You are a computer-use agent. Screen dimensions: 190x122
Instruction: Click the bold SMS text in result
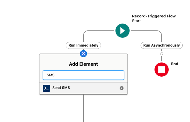tap(66, 88)
